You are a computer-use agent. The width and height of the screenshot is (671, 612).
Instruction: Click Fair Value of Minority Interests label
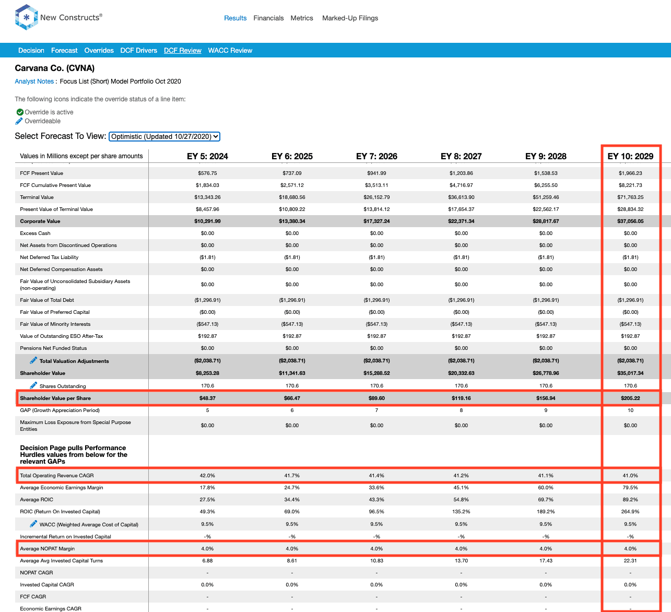[x=55, y=324]
